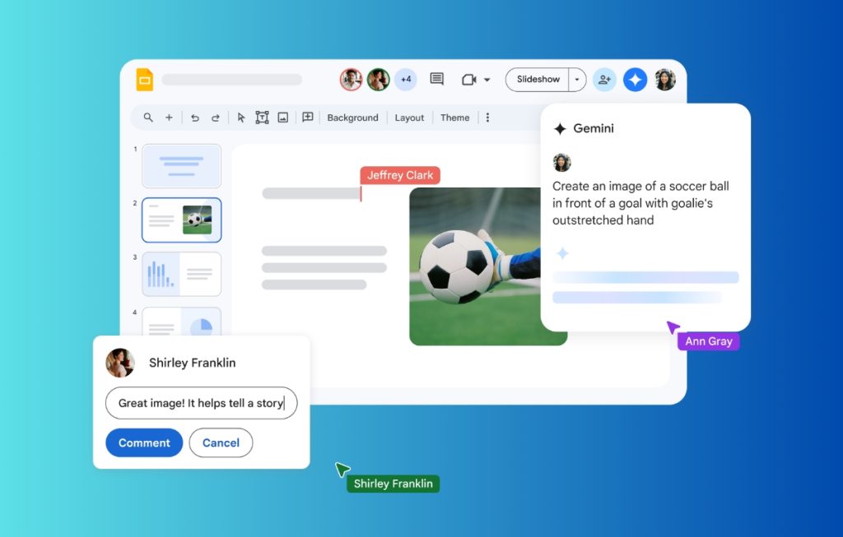Add a comment using the toolbar icon
This screenshot has width=843, height=537.
(x=308, y=118)
